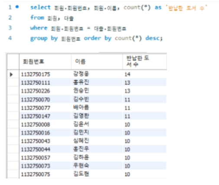Select the name cell 김민지

97,133
